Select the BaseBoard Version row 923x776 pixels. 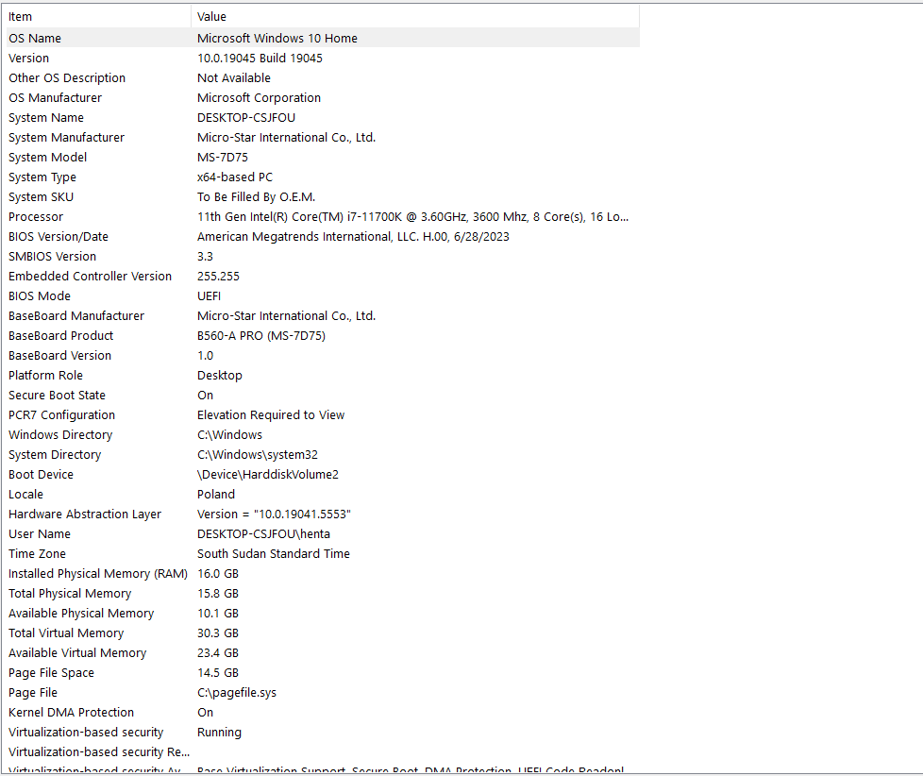tap(323, 356)
